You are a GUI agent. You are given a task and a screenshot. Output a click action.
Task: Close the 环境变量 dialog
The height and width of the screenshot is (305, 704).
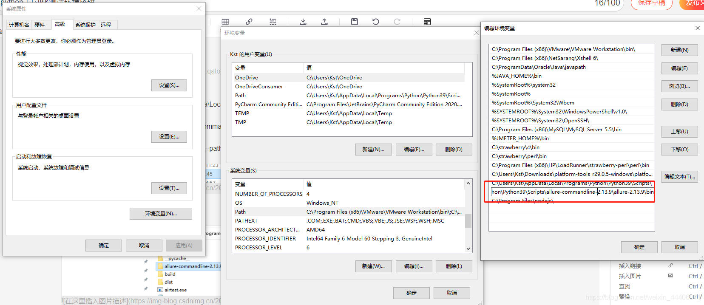click(476, 33)
